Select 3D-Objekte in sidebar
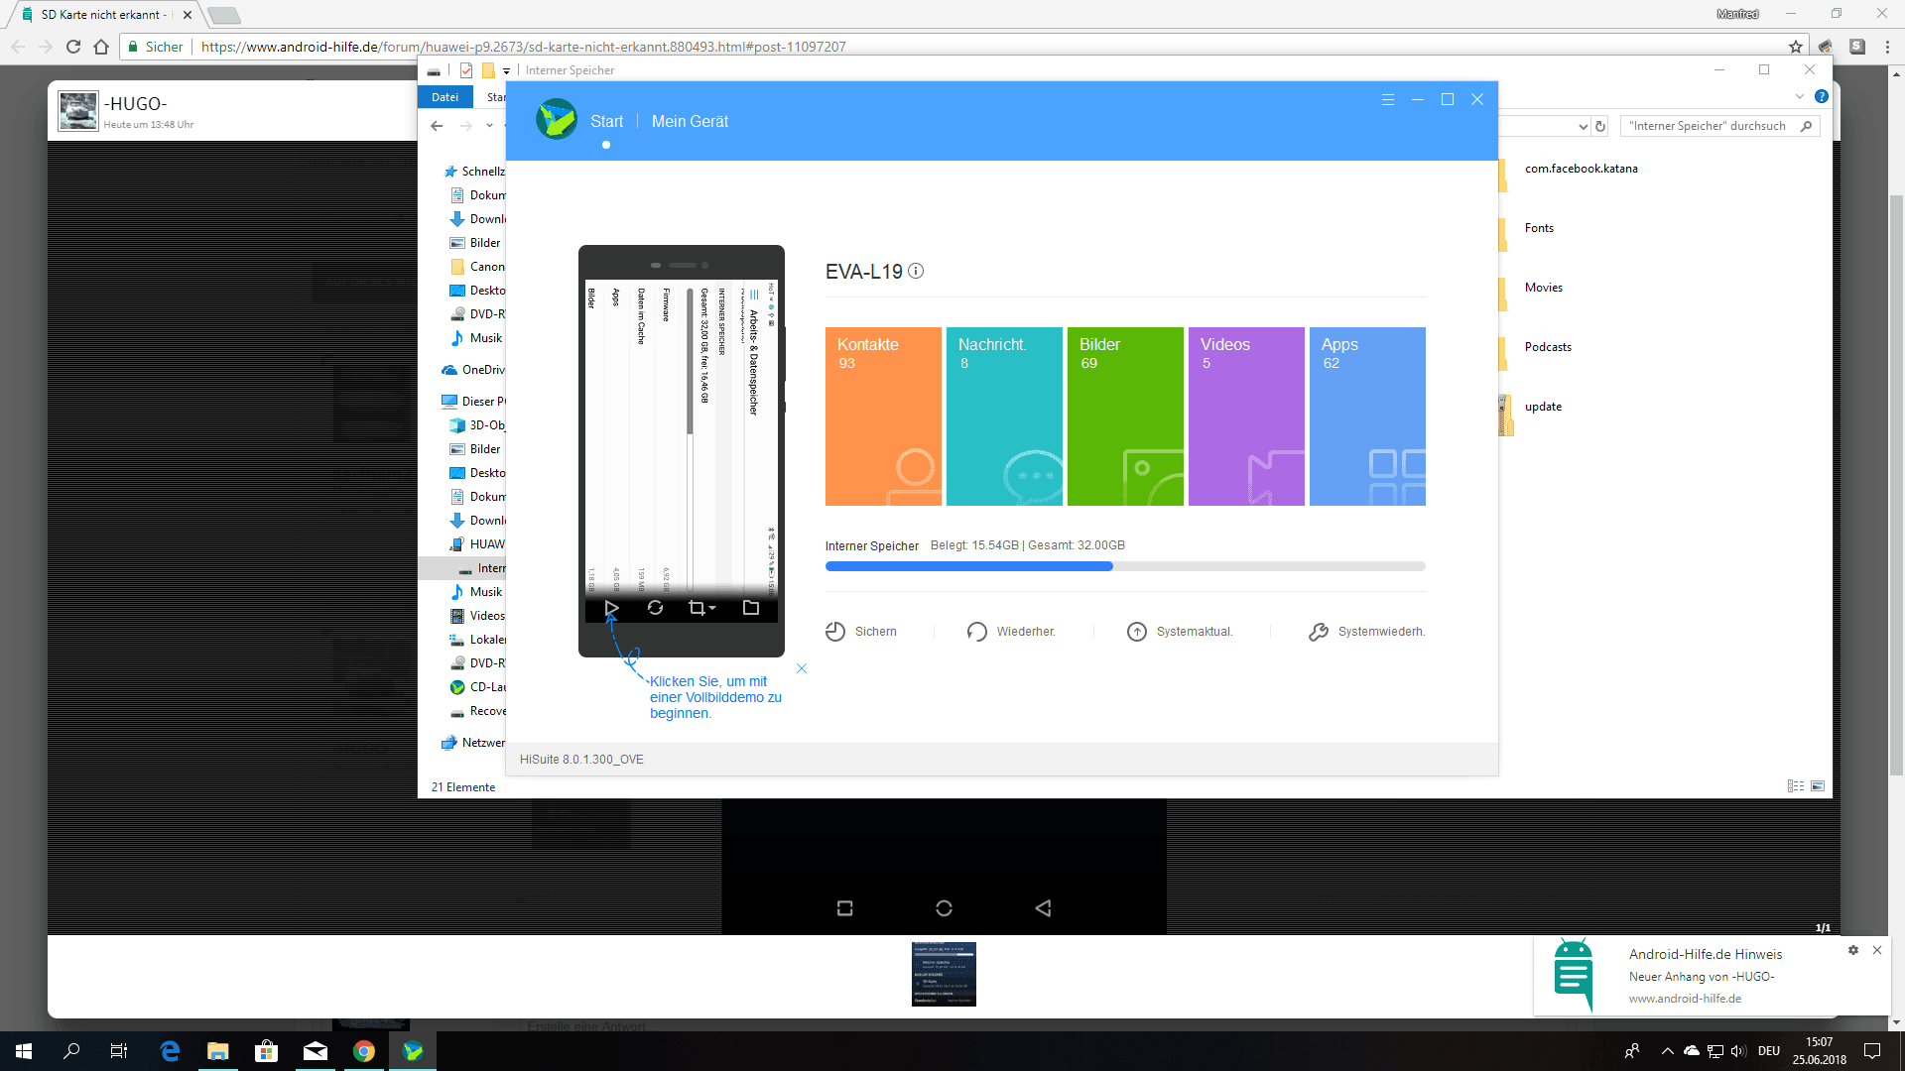Screen dimensions: 1905x1071 (x=477, y=425)
